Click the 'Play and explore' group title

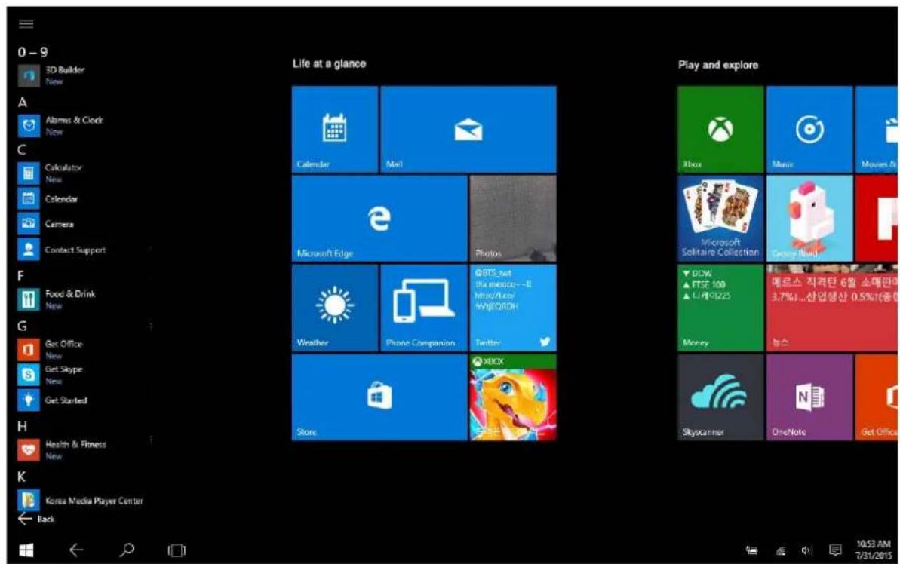tap(718, 65)
